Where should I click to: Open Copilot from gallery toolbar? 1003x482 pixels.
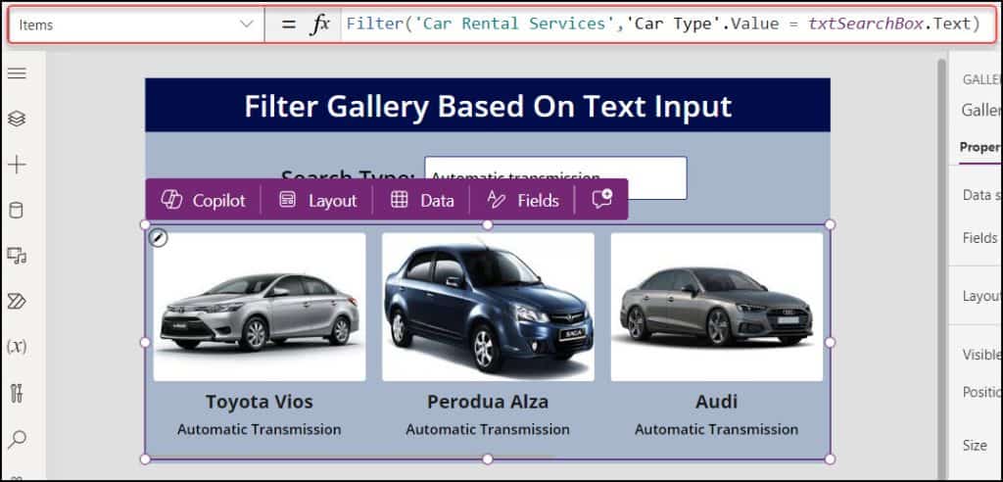204,201
